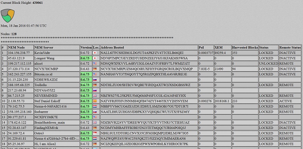Select IP address 104.156.238.77
This screenshot has height=149, width=303.
coord(19,53)
